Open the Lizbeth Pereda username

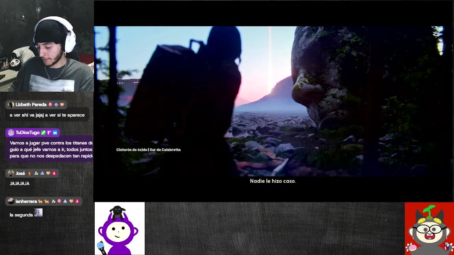pos(31,104)
